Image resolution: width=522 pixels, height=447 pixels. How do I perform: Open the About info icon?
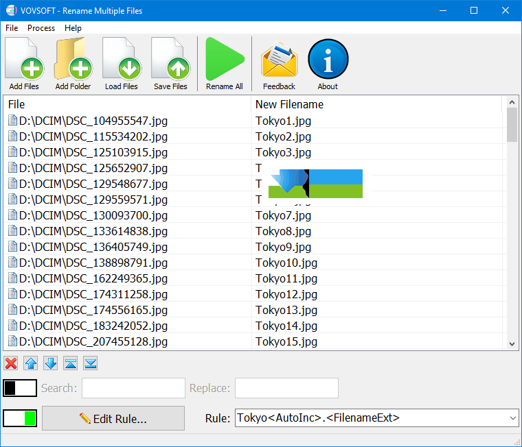point(328,64)
